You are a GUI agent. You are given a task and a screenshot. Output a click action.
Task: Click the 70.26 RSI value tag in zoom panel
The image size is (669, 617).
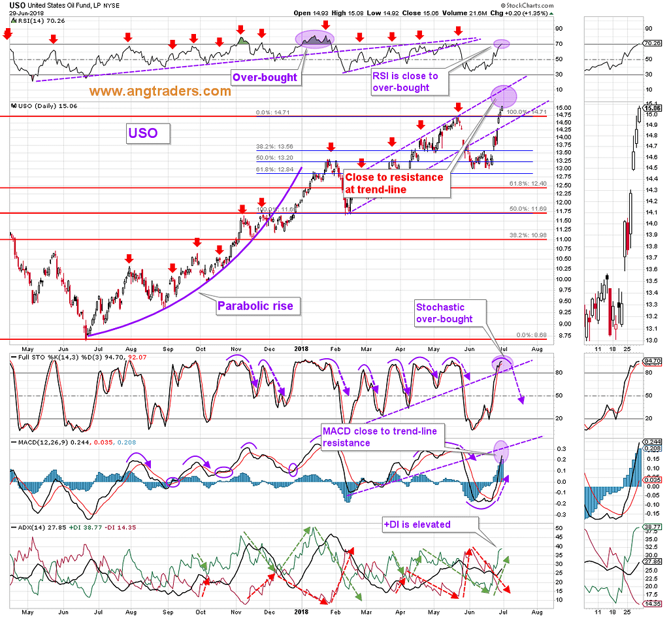click(x=653, y=44)
